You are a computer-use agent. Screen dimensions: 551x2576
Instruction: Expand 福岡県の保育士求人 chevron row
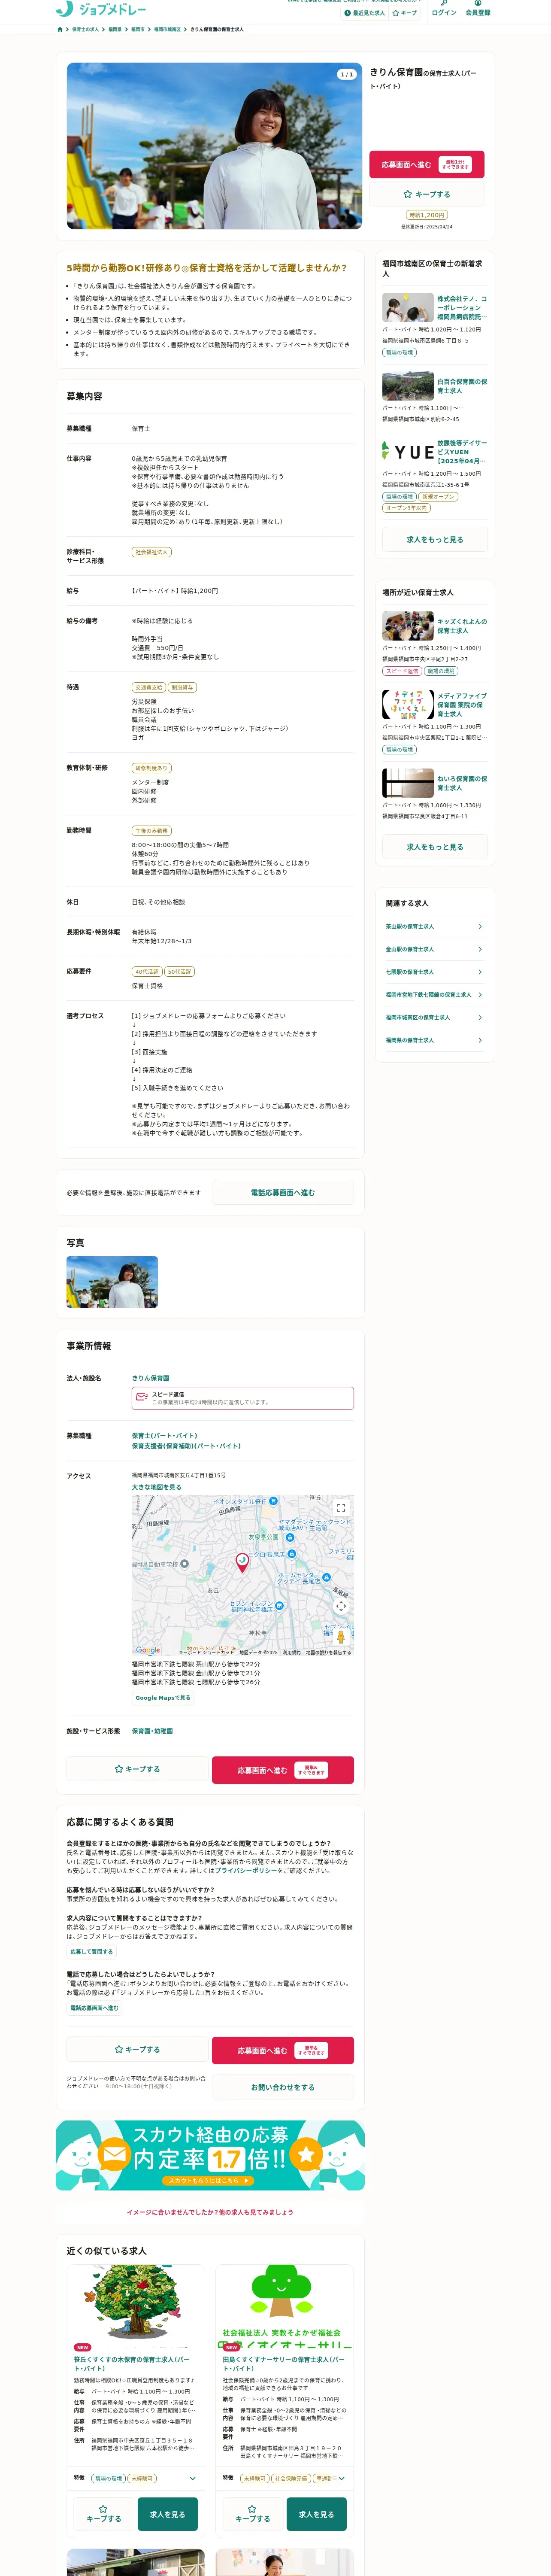[435, 1040]
